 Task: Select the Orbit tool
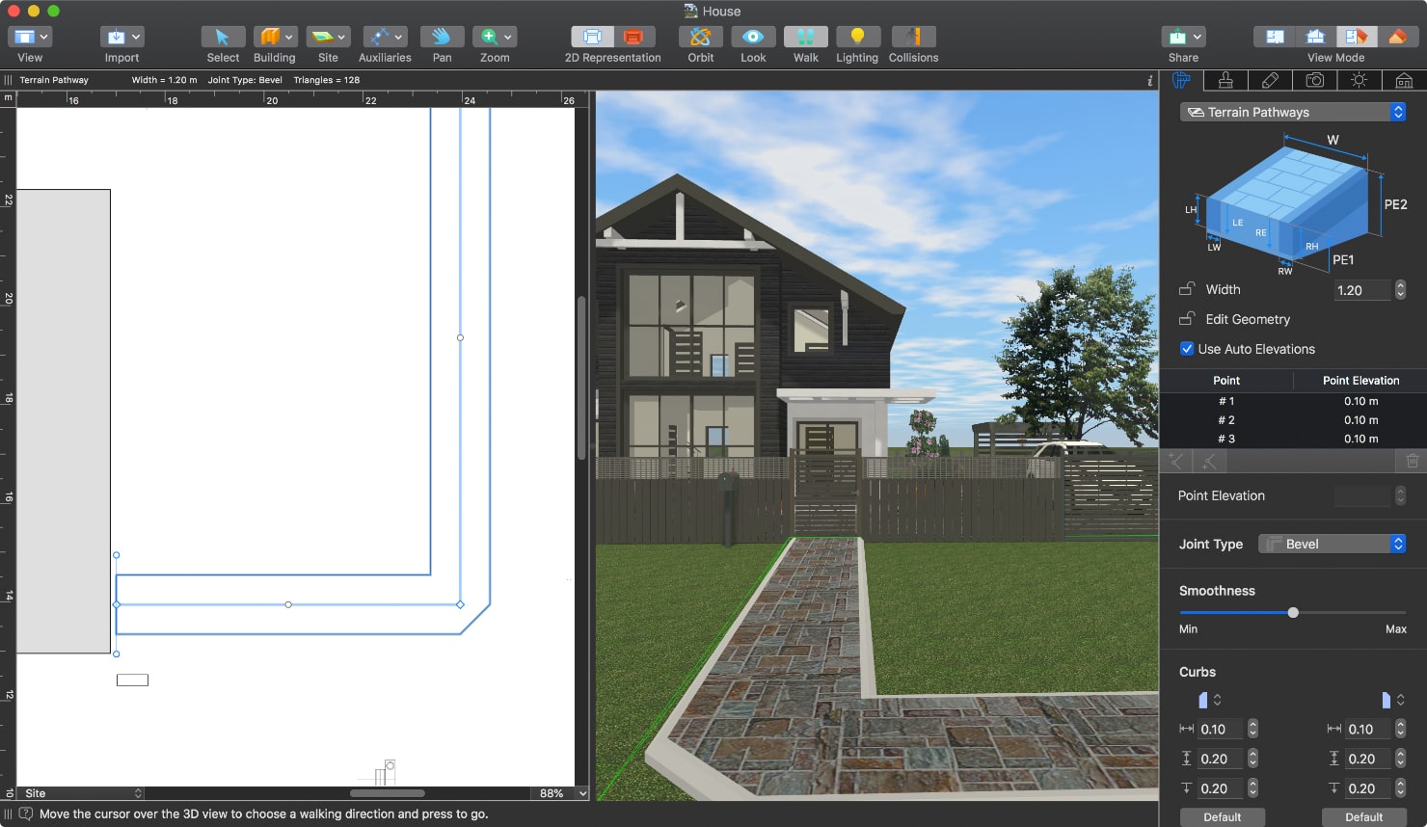click(700, 39)
